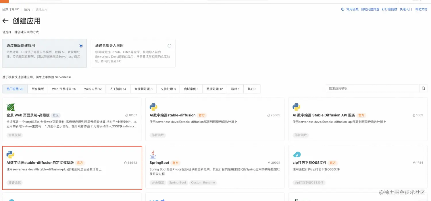Open 钉钉答疑群 link

389,9
